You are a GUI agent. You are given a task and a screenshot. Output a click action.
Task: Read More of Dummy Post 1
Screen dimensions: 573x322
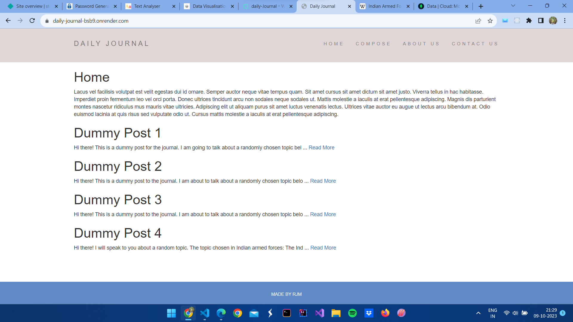[321, 148]
